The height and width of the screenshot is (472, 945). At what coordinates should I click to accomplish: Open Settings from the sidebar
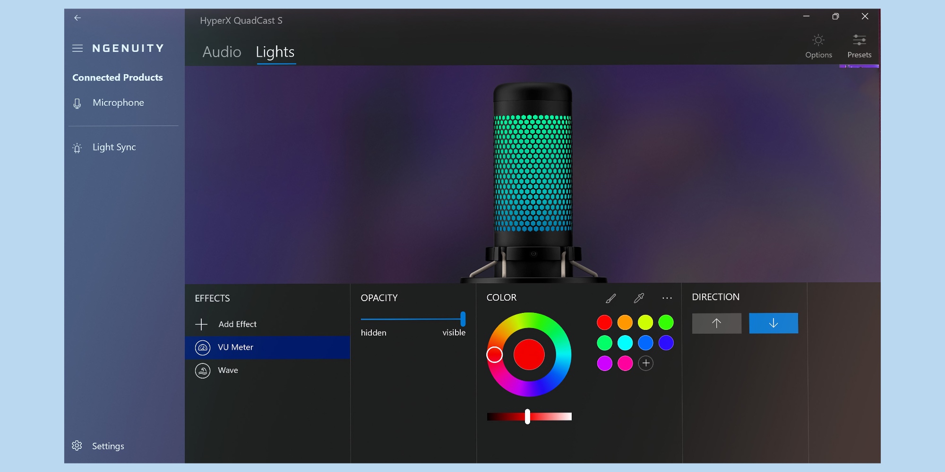pos(108,446)
